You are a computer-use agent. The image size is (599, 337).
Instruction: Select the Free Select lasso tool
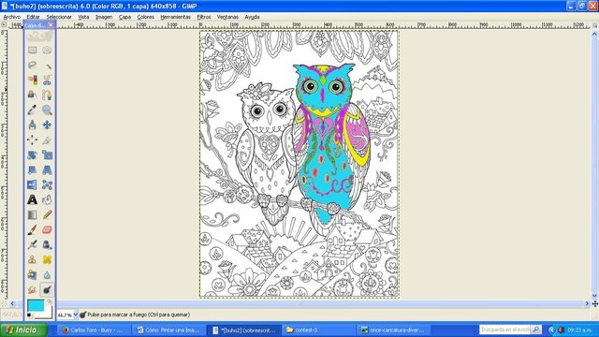click(32, 65)
